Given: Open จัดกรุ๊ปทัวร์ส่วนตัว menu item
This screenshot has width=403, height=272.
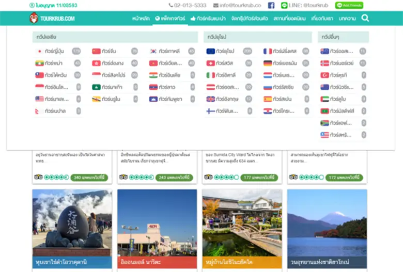Looking at the screenshot, I should (x=250, y=19).
